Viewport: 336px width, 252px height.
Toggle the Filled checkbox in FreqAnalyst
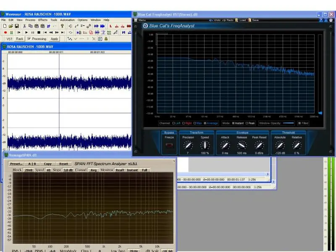coord(299,123)
